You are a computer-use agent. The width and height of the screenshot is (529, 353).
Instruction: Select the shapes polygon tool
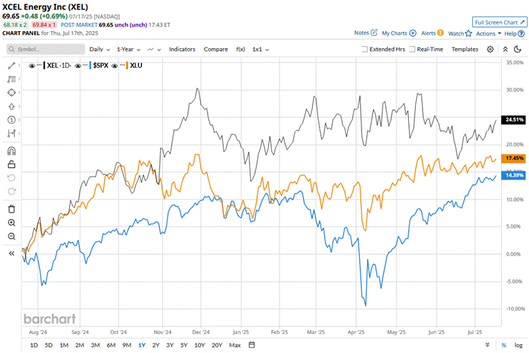[12, 92]
